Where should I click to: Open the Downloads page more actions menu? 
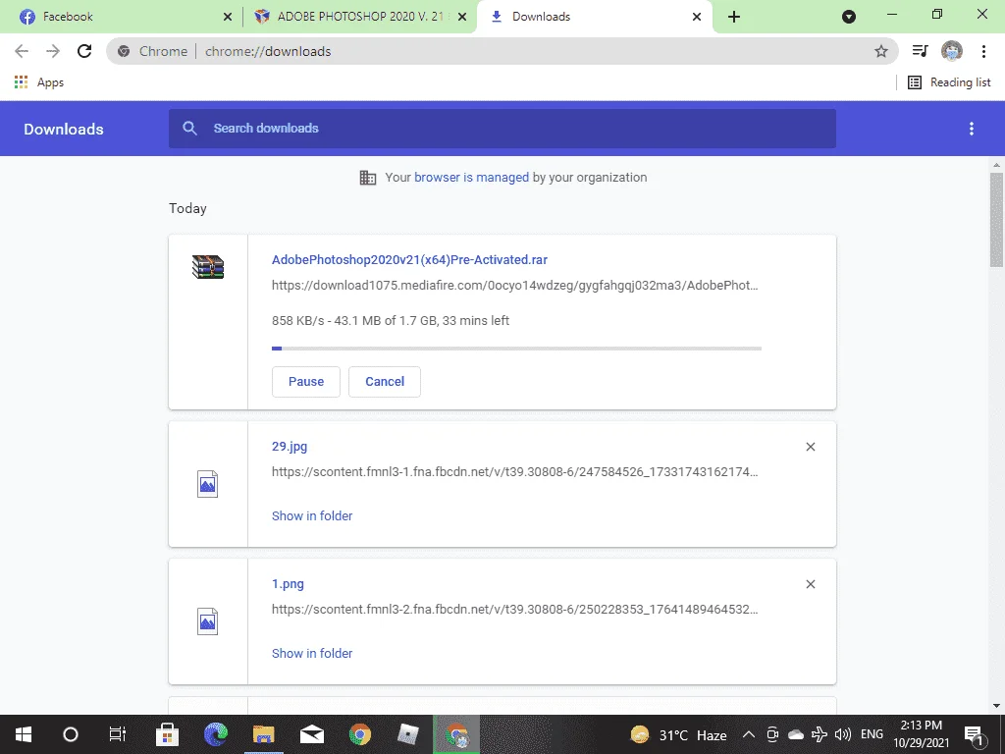972,129
